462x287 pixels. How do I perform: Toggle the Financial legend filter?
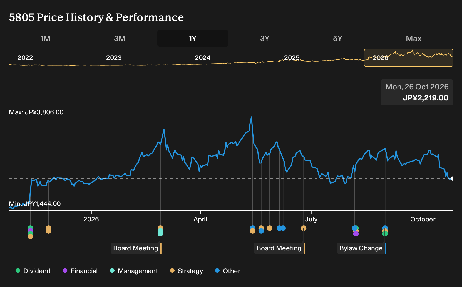click(x=80, y=271)
